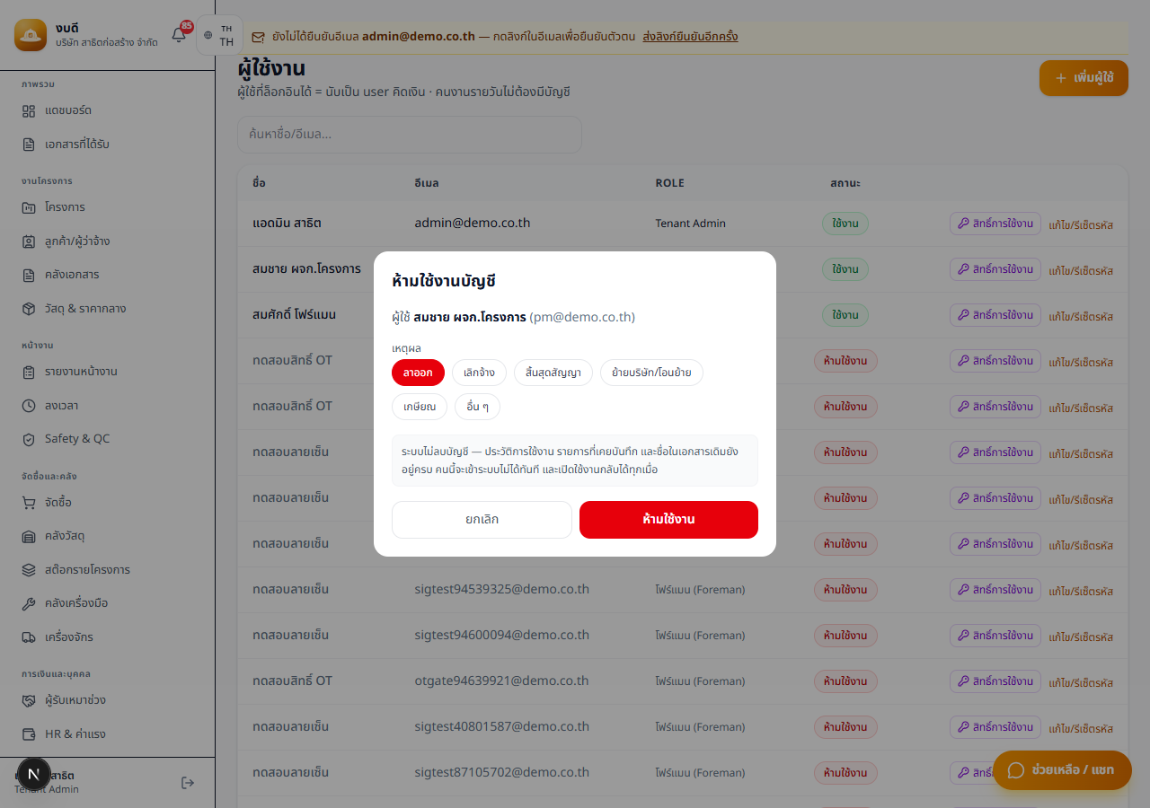Click สิทธิ์การใช้งาน for admin@demo.co.th row

point(995,224)
